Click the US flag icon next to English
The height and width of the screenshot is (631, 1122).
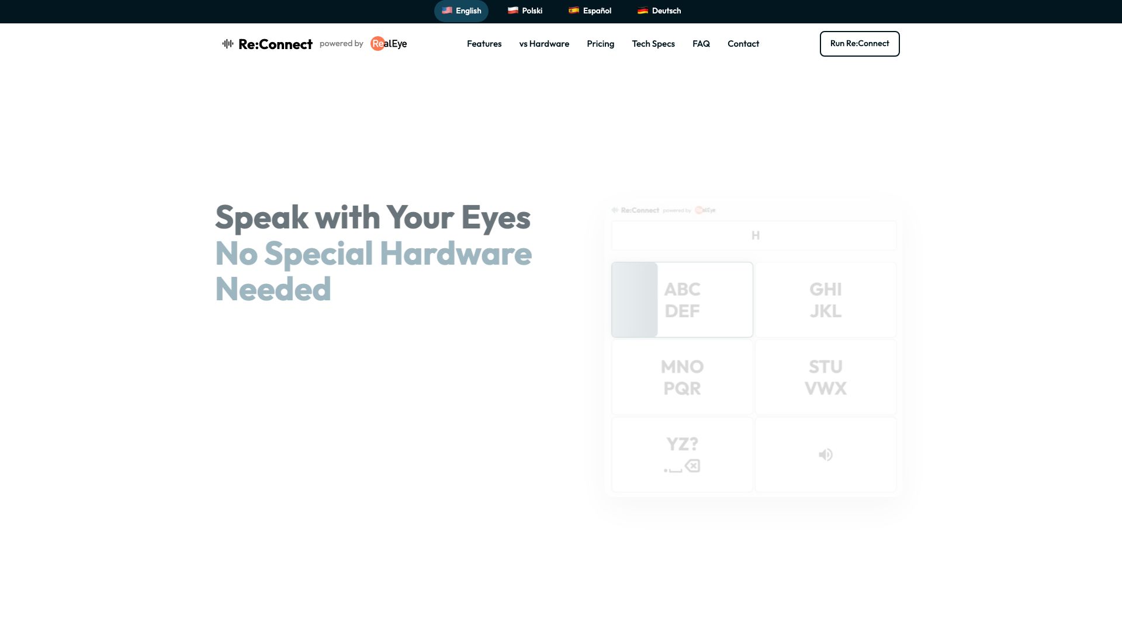(447, 11)
